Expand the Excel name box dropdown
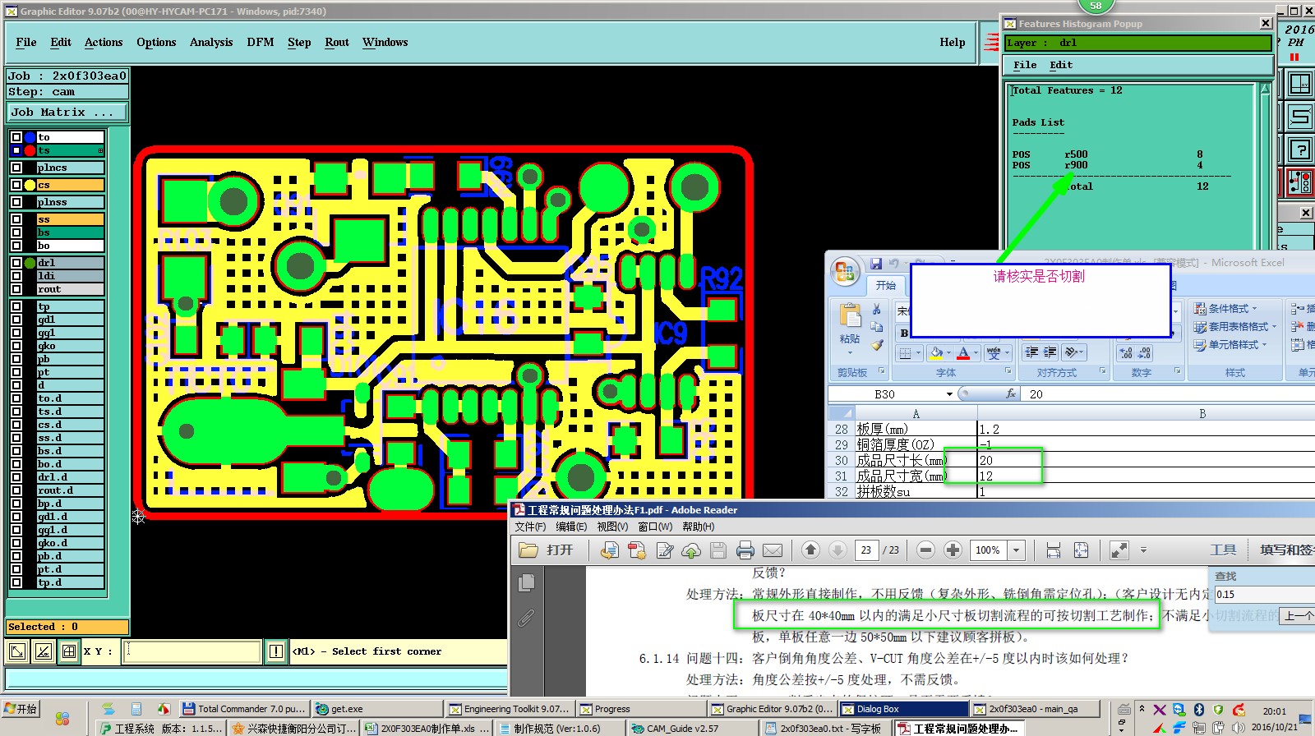The height and width of the screenshot is (736, 1315). click(949, 394)
